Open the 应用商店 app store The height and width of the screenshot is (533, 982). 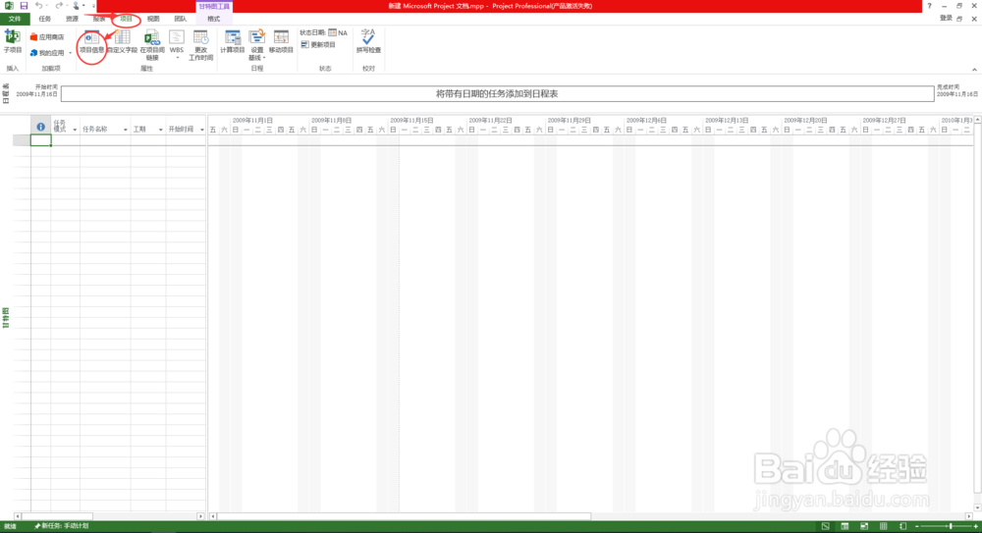click(47, 37)
